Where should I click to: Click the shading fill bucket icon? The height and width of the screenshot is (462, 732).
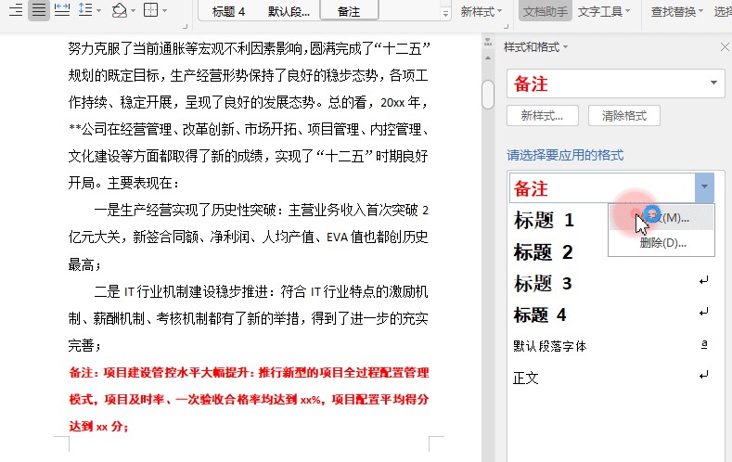120,10
